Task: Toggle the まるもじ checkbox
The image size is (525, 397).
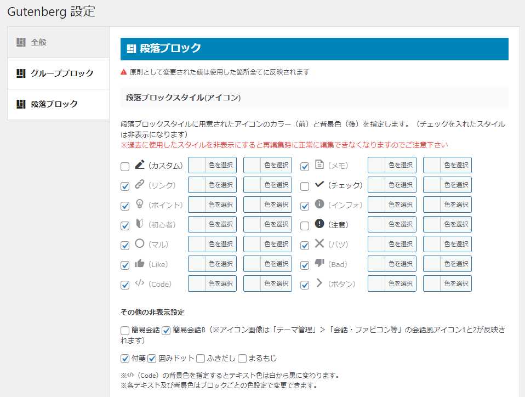Action: pyautogui.click(x=242, y=359)
